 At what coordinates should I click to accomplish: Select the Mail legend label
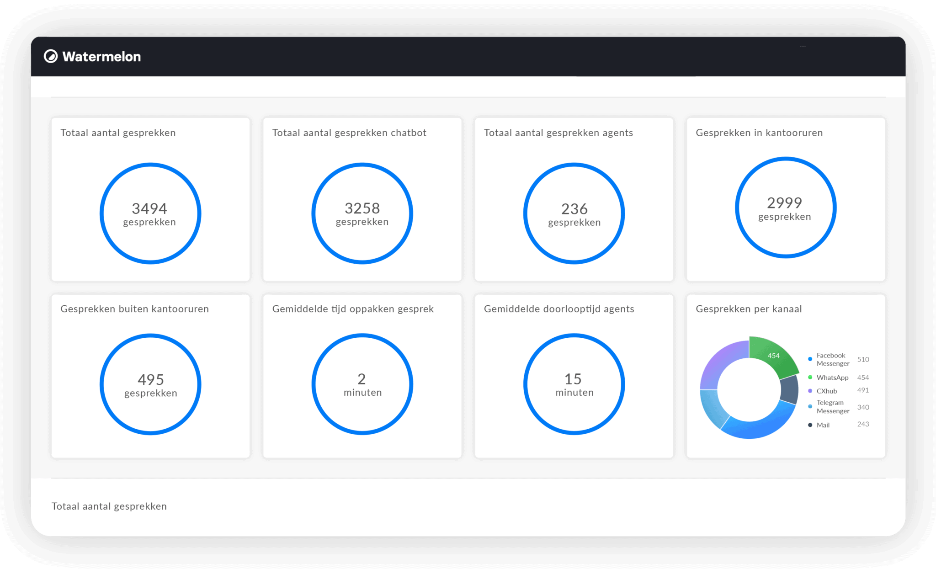823,425
